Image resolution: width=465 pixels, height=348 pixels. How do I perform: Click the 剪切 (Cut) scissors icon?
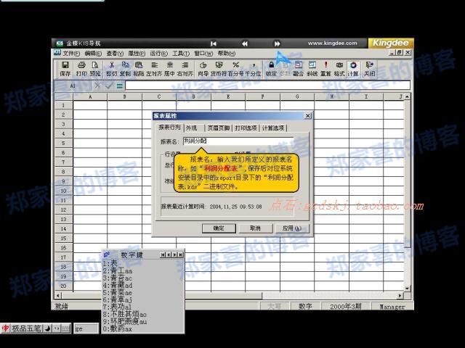(111, 69)
